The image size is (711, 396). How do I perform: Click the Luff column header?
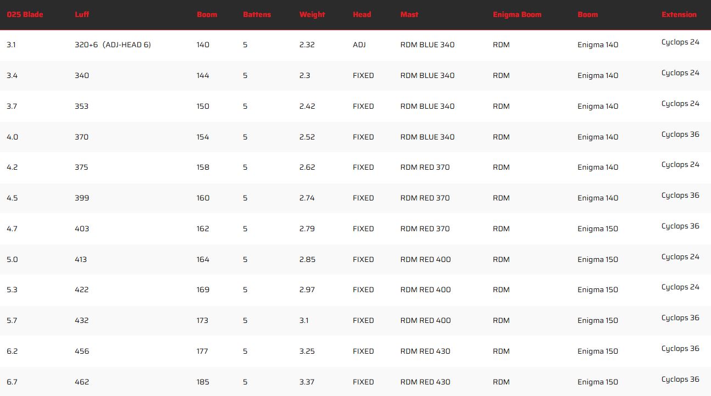[x=82, y=14]
